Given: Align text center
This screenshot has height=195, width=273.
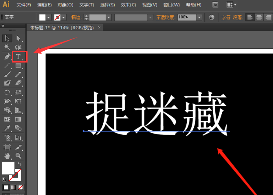Looking at the screenshot, I should tap(259, 17).
